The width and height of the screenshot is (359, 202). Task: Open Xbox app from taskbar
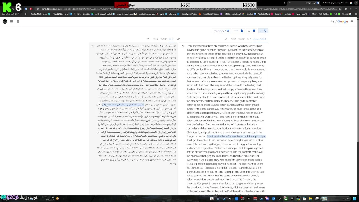(x=286, y=199)
